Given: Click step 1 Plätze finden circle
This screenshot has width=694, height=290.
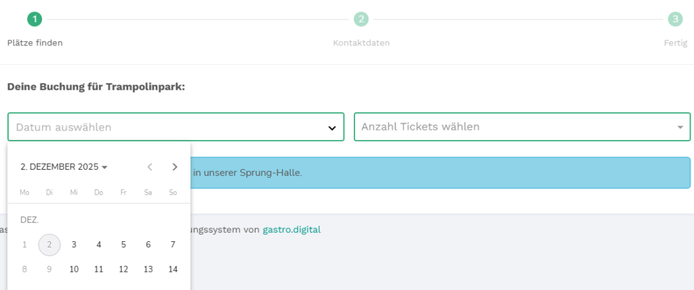Looking at the screenshot, I should (x=35, y=20).
